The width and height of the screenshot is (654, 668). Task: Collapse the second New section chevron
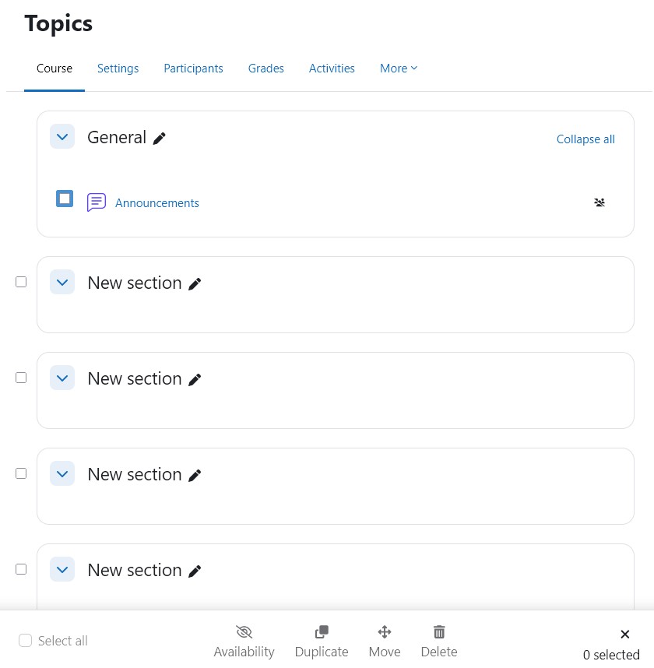pyautogui.click(x=62, y=378)
